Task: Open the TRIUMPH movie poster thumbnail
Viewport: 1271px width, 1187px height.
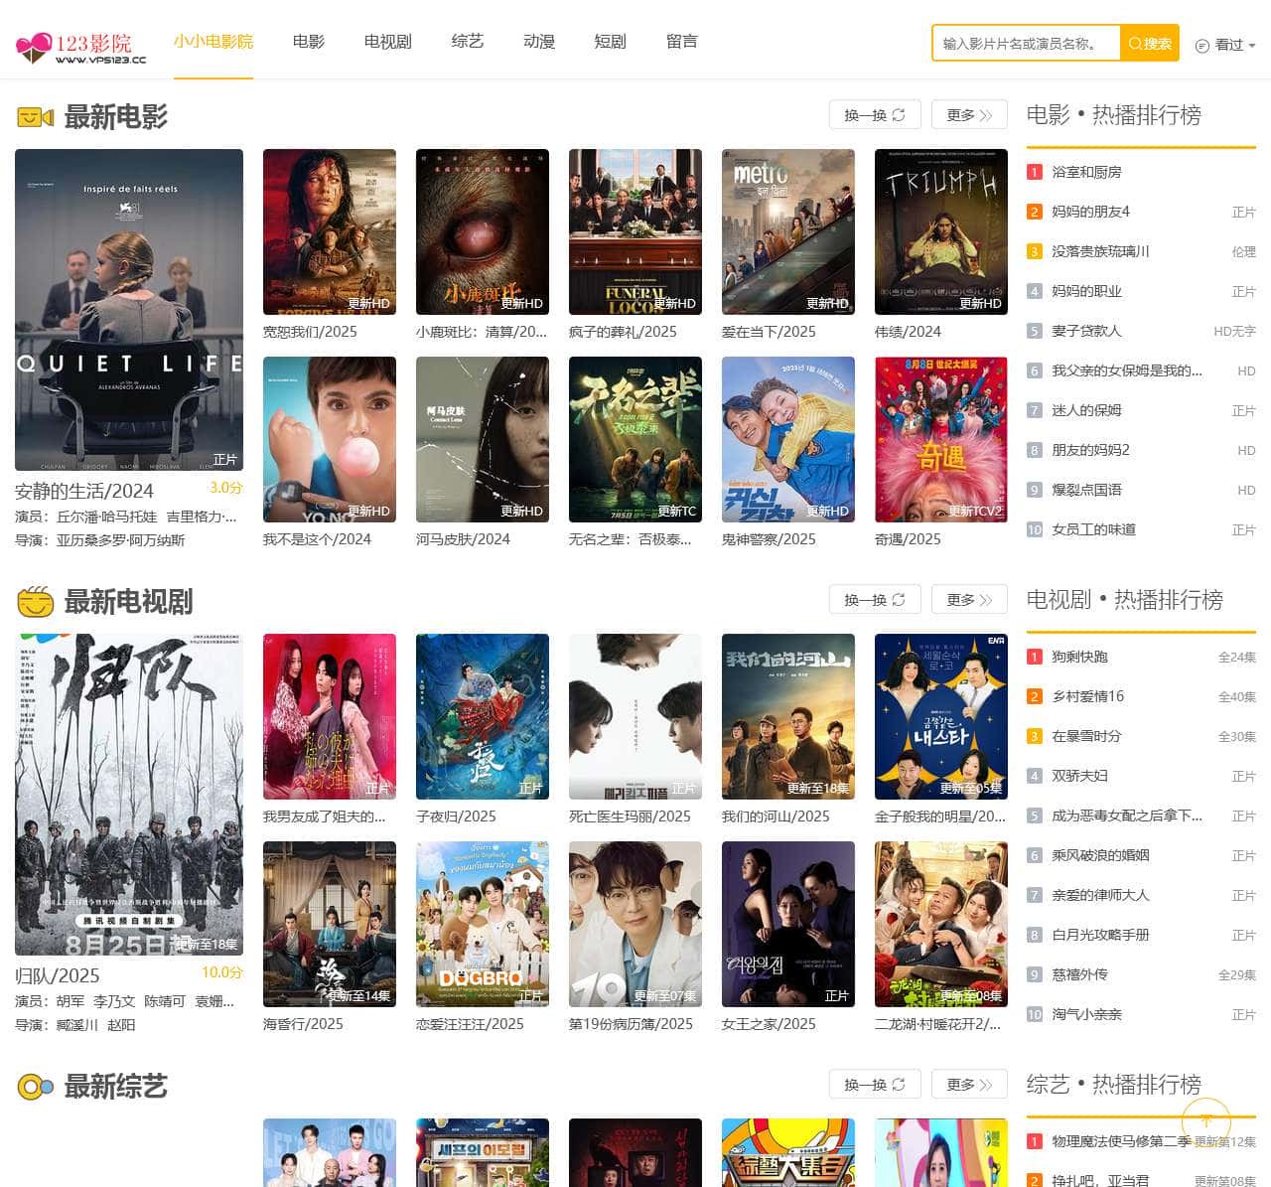Action: pos(940,231)
